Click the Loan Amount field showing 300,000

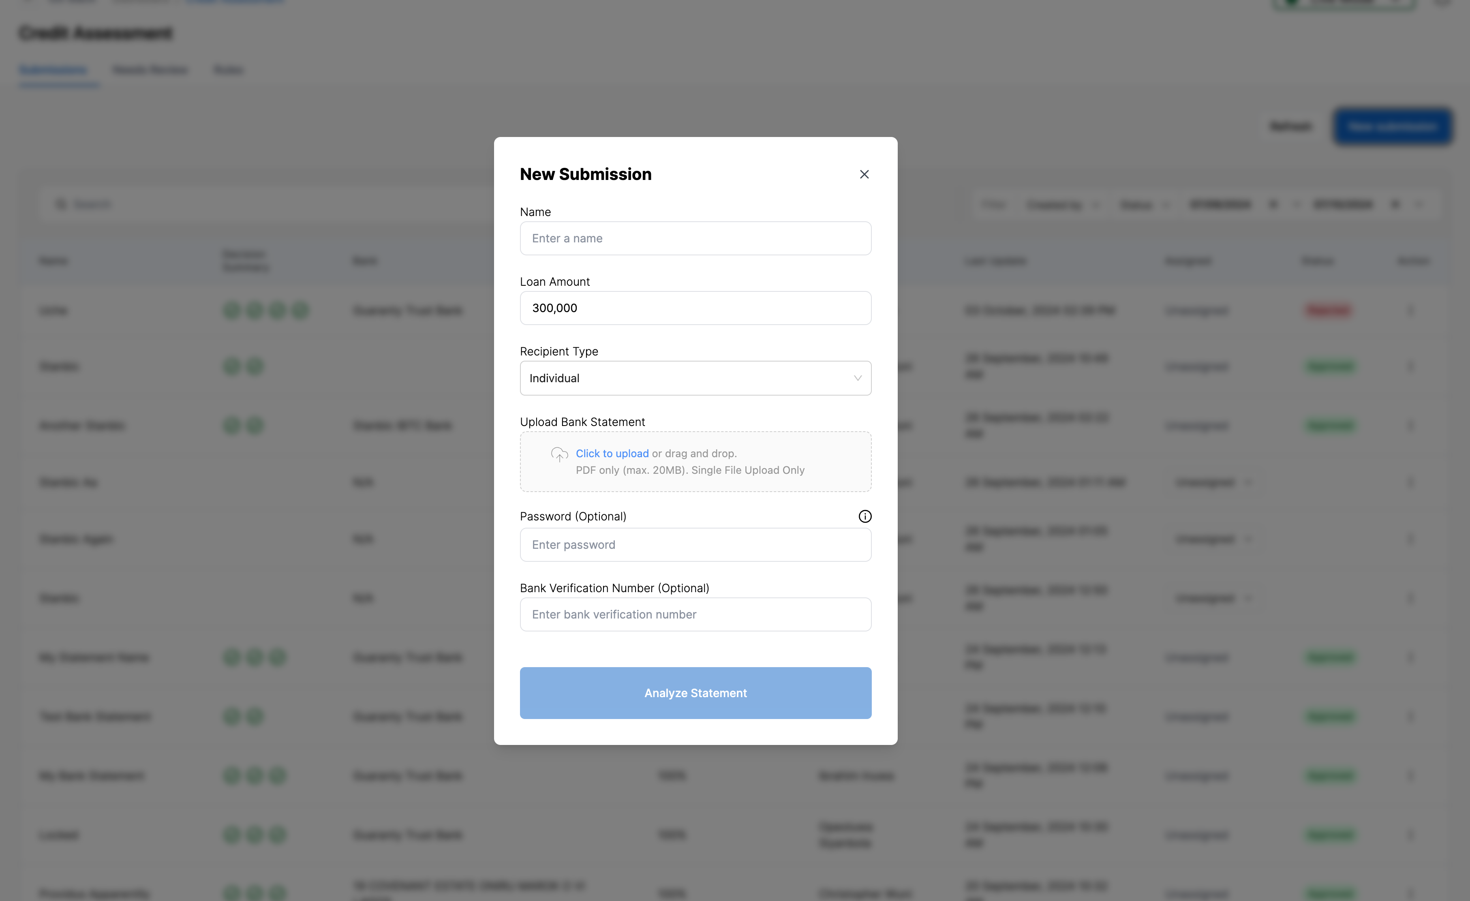coord(695,308)
